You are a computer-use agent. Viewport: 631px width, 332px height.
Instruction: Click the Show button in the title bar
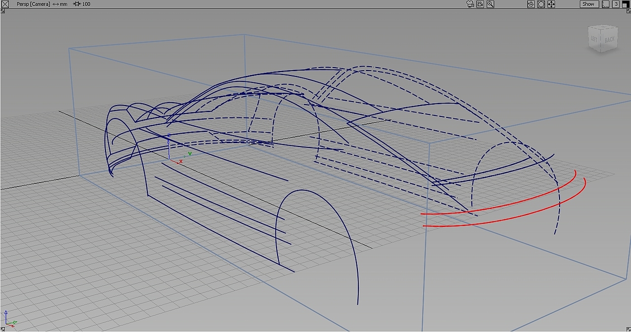pos(589,4)
